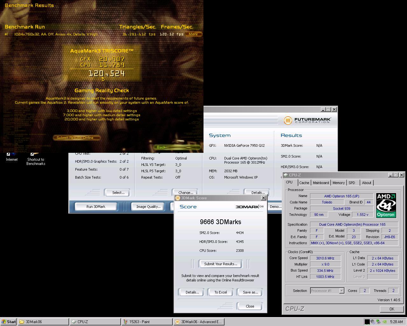Switch to the Mainboard tab in CPU-Z
The width and height of the screenshot is (407, 326).
tap(321, 183)
